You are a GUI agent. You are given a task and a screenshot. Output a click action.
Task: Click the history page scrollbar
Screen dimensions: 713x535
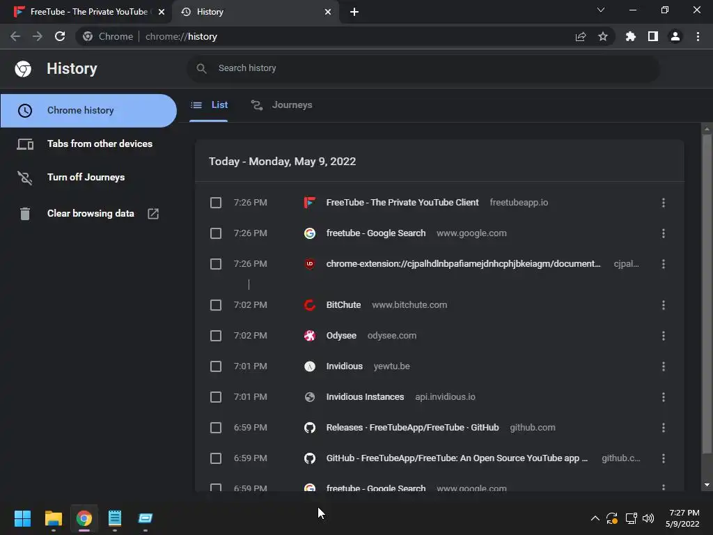click(707, 293)
